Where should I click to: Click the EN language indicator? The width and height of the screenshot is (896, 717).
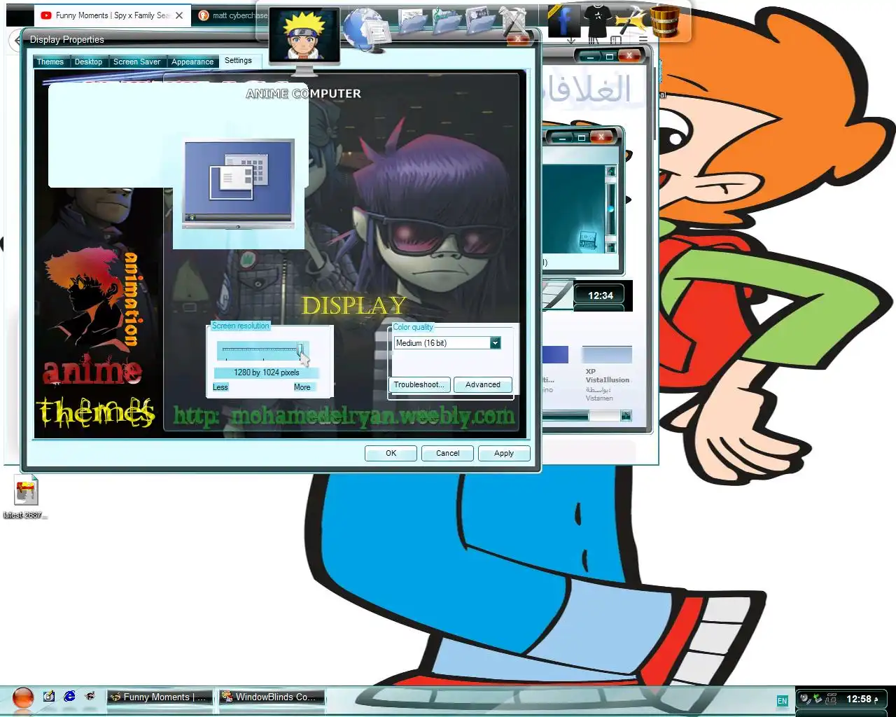point(783,701)
